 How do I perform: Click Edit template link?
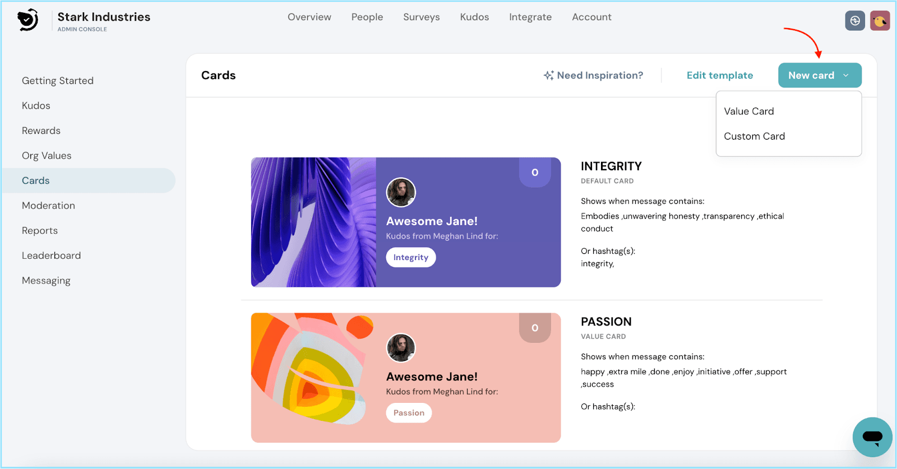pos(720,75)
